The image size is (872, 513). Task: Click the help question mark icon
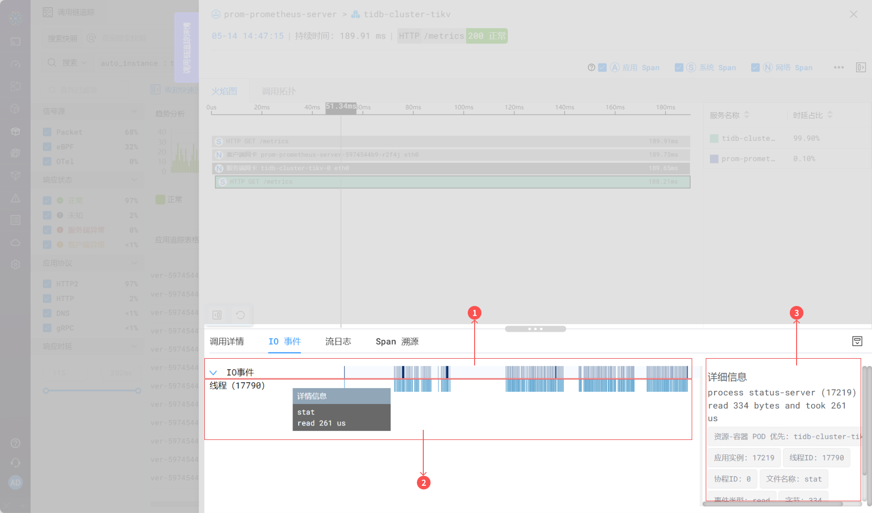591,68
